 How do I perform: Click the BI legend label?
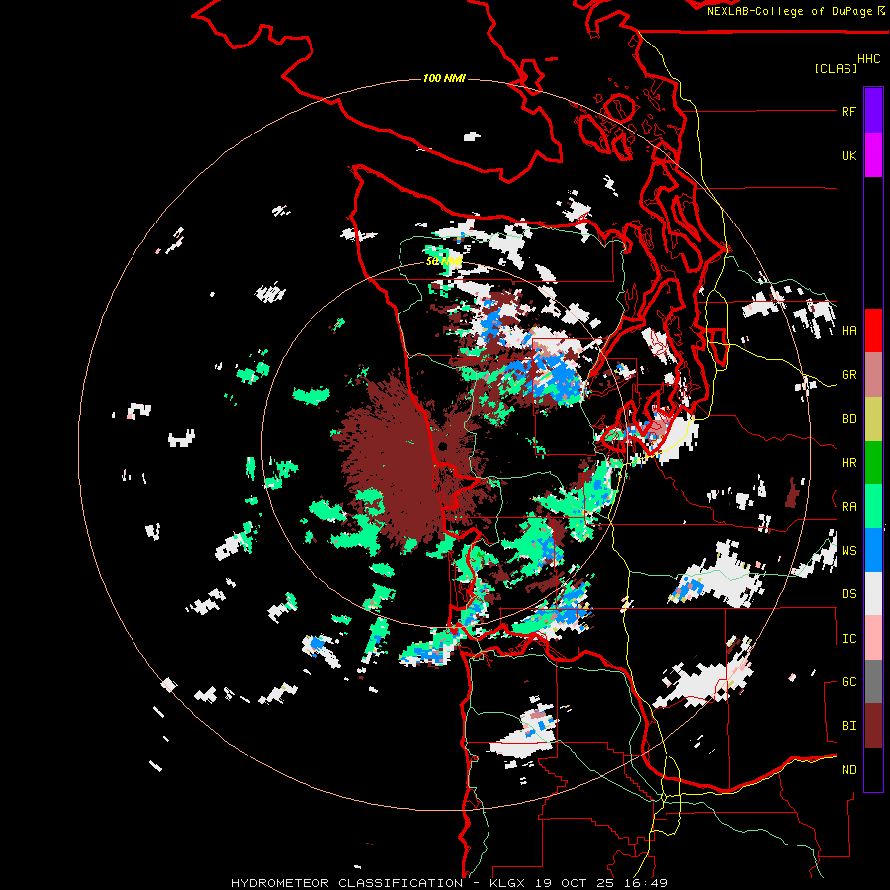tap(848, 726)
